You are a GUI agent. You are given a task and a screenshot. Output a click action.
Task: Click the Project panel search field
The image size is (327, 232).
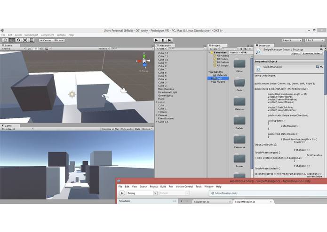click(x=230, y=49)
